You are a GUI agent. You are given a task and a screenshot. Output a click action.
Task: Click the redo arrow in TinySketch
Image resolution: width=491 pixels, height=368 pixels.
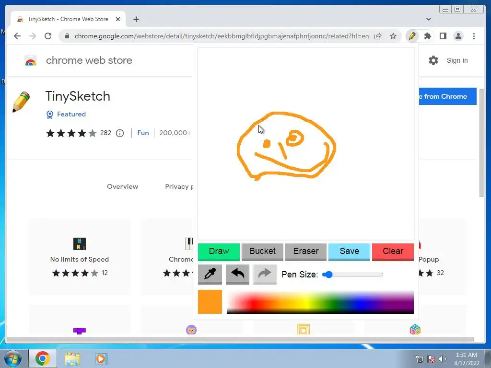[x=265, y=274]
